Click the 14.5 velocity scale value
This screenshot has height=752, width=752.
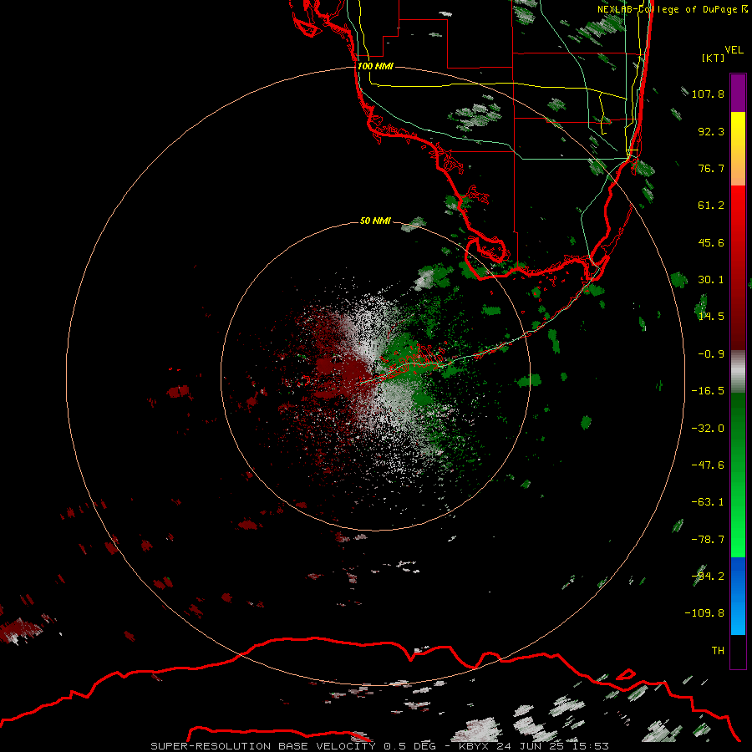pos(711,317)
